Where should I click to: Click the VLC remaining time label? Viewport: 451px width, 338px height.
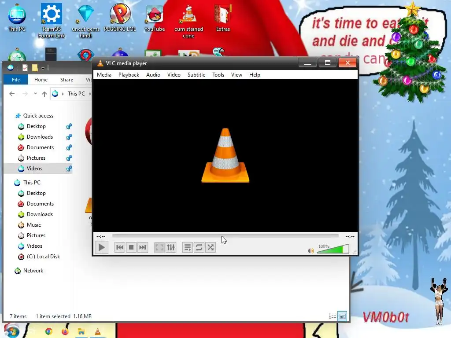point(350,236)
